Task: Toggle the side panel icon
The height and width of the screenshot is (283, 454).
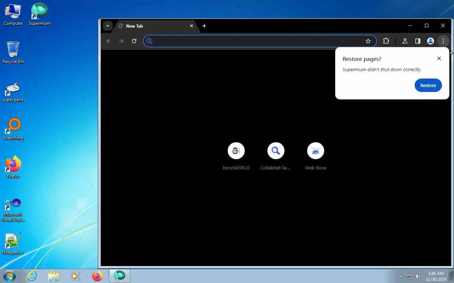Action: [x=418, y=41]
